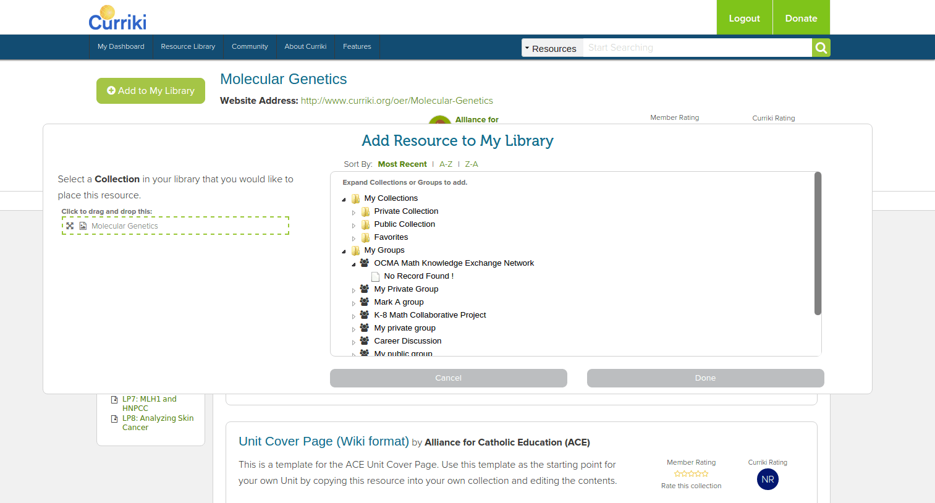Expand the Career Discussion node
935x503 pixels.
tap(354, 342)
